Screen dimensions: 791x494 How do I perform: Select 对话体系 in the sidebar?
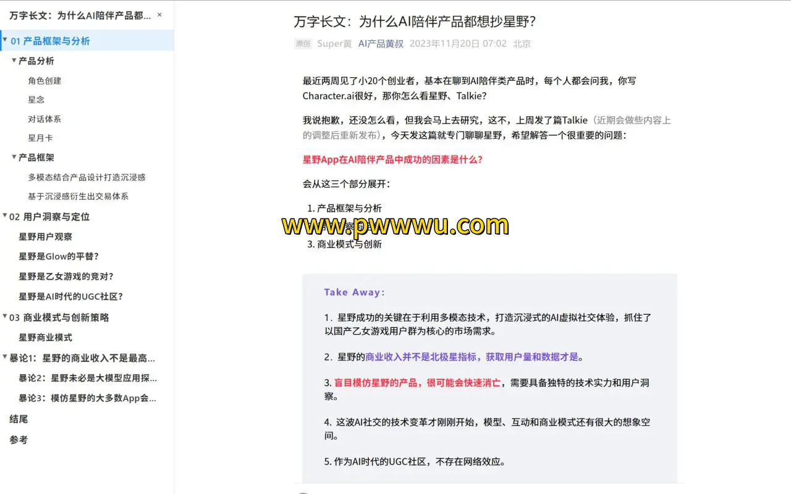coord(44,119)
